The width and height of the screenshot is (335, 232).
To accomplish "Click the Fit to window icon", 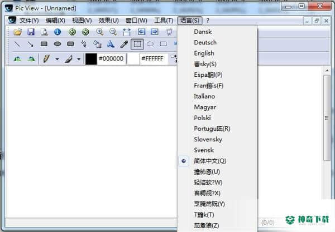I will (127, 32).
